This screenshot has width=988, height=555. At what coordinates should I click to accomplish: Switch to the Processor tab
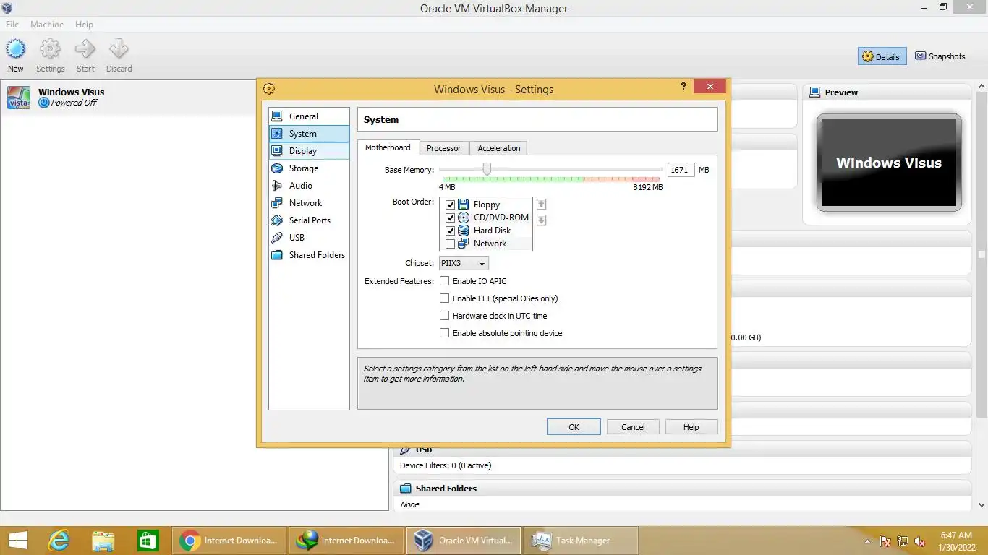point(443,148)
